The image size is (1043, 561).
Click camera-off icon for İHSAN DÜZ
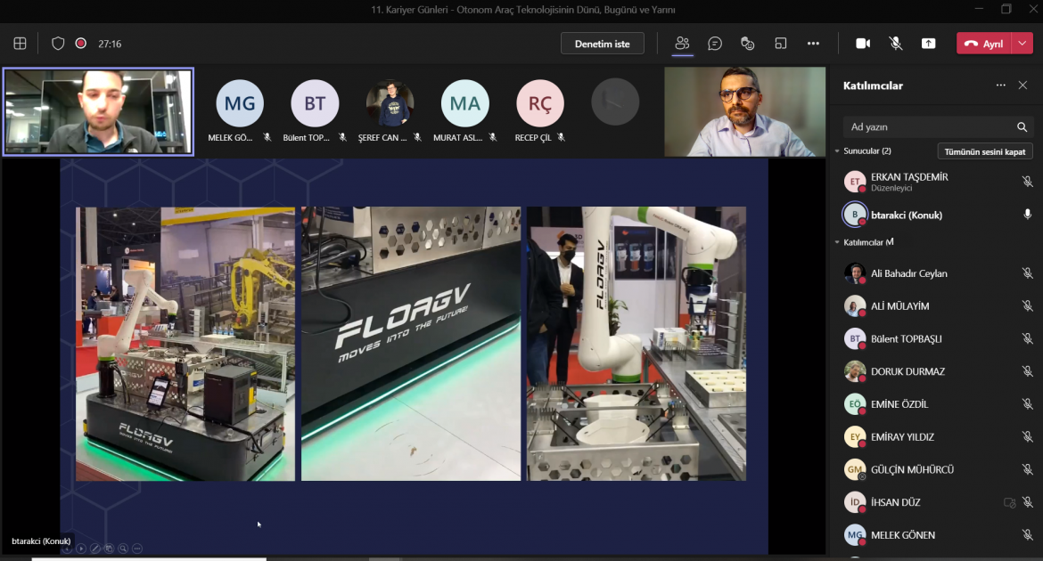(1009, 502)
